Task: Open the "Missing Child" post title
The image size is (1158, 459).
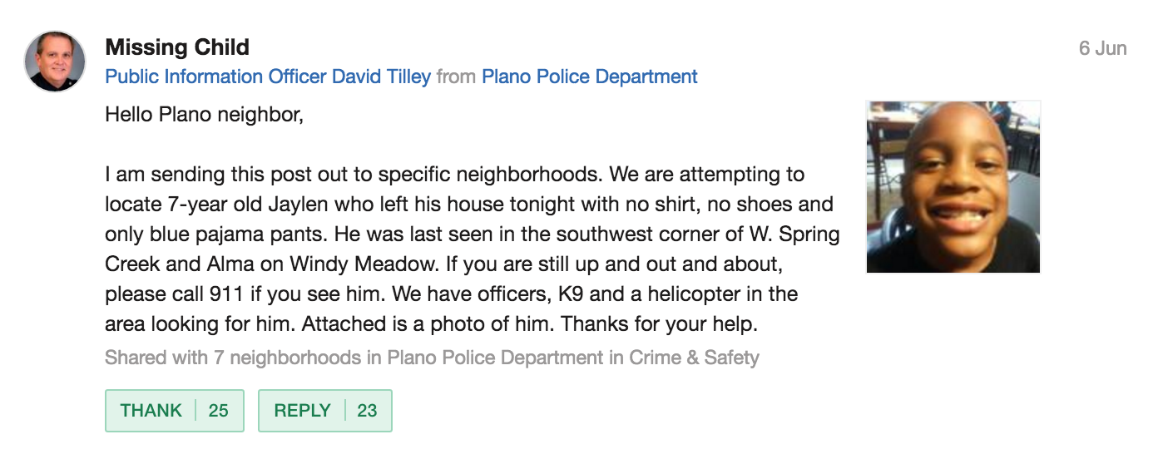Action: tap(177, 47)
